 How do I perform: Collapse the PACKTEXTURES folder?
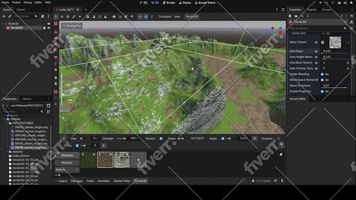click(7, 123)
